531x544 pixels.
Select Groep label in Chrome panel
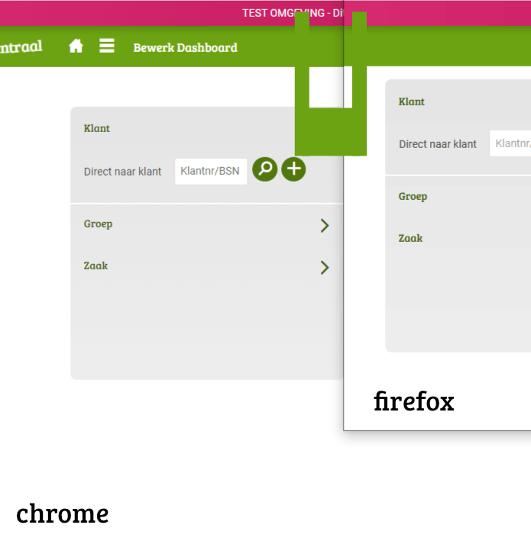(x=98, y=224)
